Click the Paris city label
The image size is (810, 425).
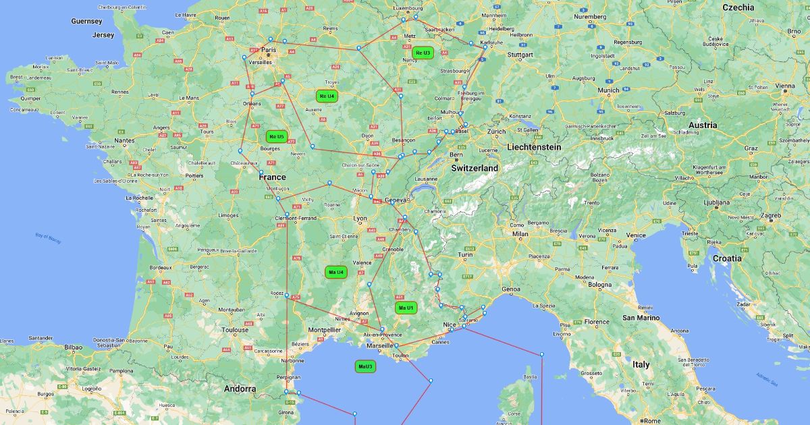click(x=269, y=50)
